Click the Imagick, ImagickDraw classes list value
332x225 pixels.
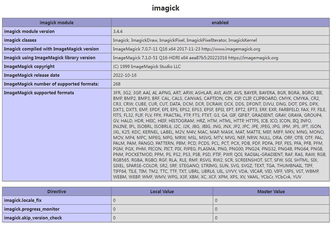185,40
